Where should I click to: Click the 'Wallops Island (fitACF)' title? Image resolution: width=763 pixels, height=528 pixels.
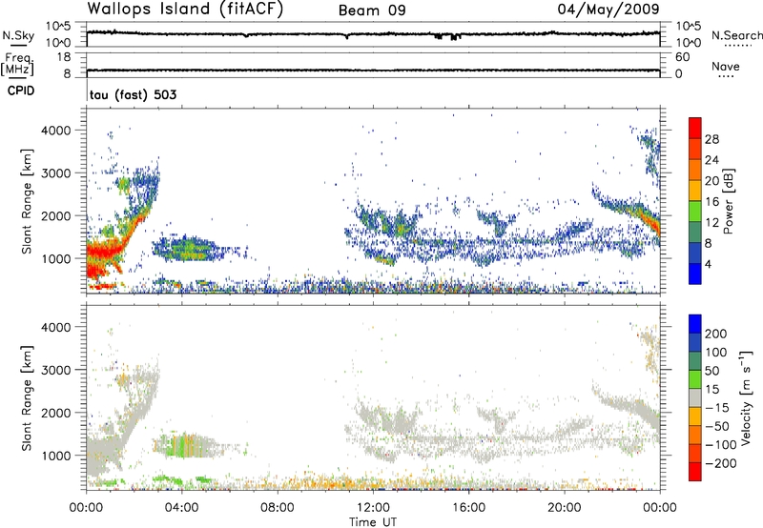[x=185, y=9]
